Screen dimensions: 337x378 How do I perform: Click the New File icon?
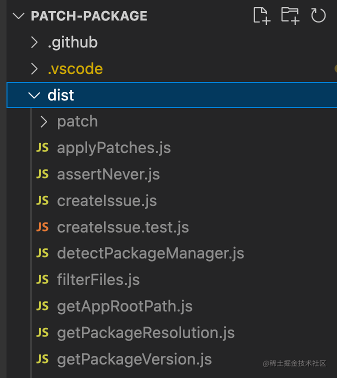[261, 15]
